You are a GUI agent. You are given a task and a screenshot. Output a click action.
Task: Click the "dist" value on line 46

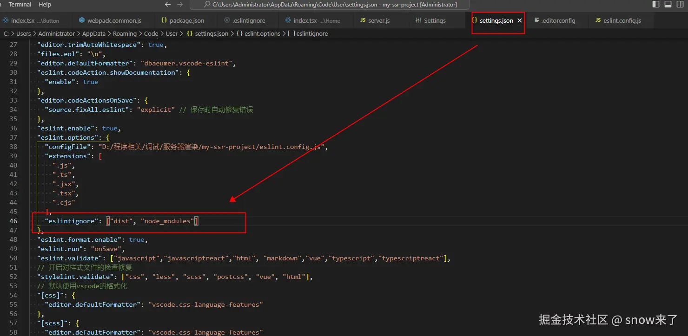(x=121, y=221)
